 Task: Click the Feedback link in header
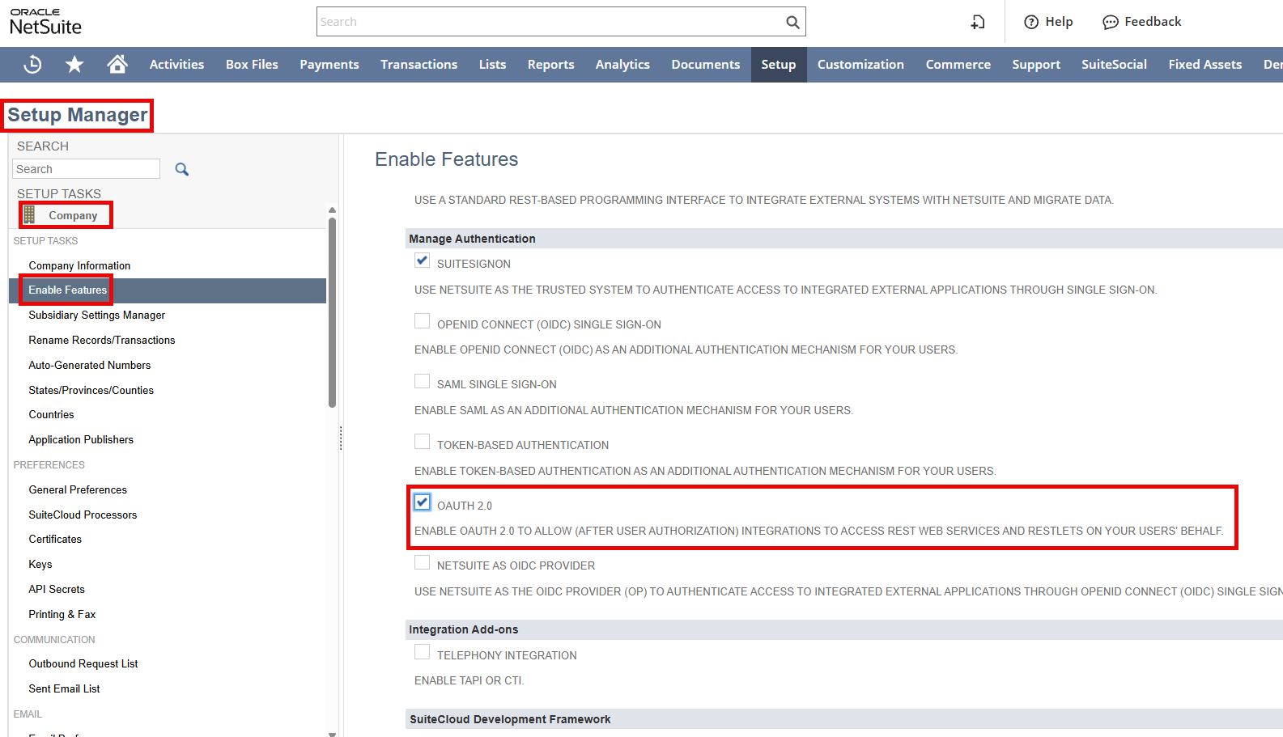tap(1153, 22)
